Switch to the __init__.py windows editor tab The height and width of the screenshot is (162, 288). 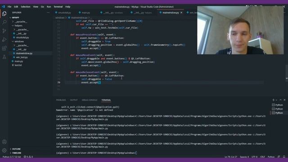pyautogui.click(x=112, y=13)
